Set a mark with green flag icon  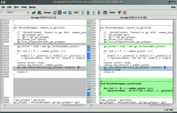[x=119, y=12]
